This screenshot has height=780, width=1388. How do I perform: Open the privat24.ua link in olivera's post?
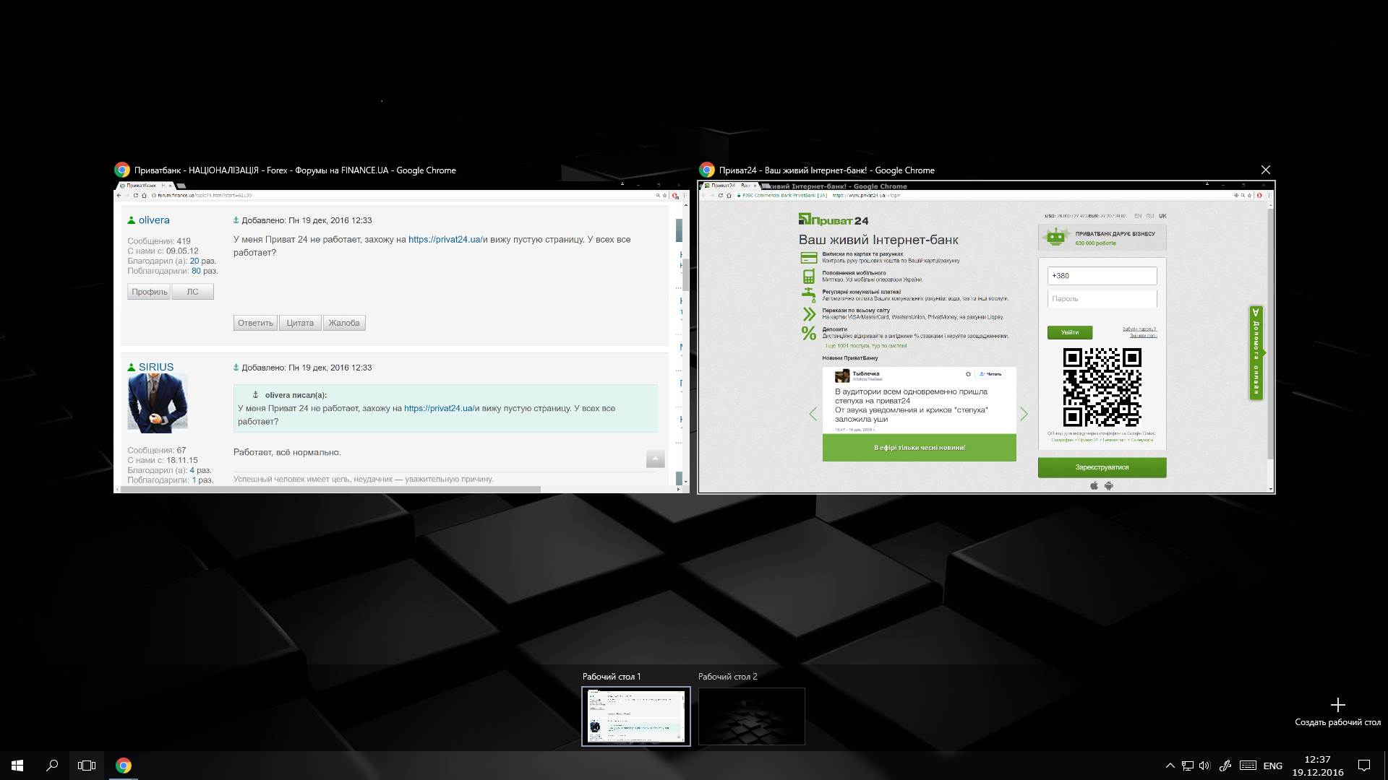pos(444,240)
